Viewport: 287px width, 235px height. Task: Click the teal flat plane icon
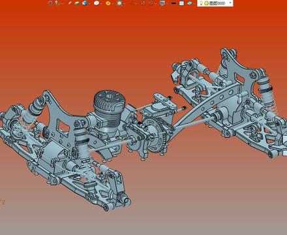[x=190, y=3]
